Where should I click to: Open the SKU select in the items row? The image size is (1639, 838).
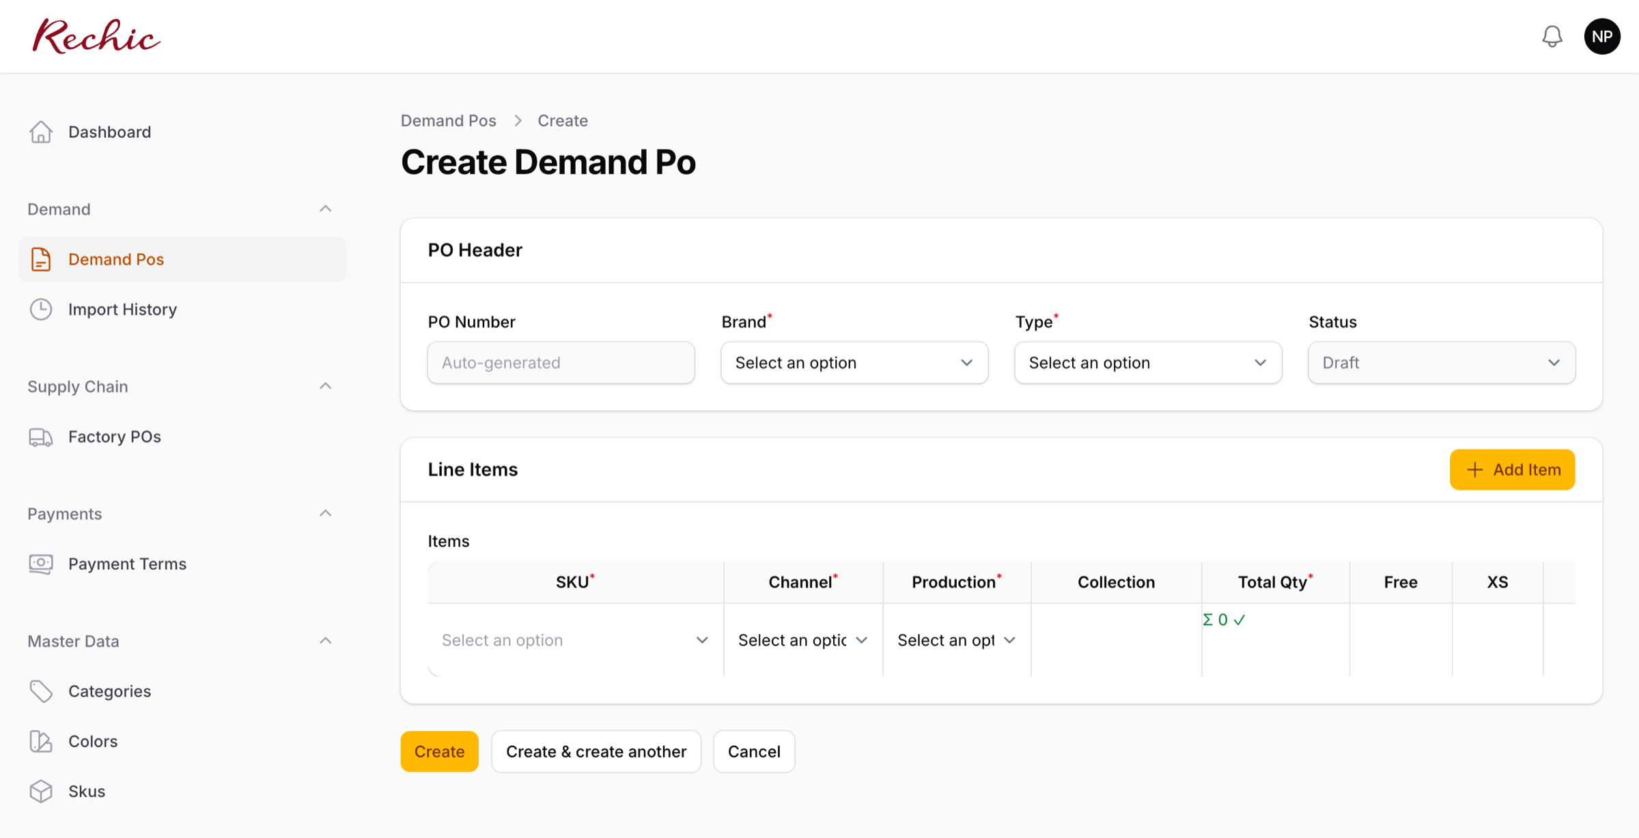[575, 640]
